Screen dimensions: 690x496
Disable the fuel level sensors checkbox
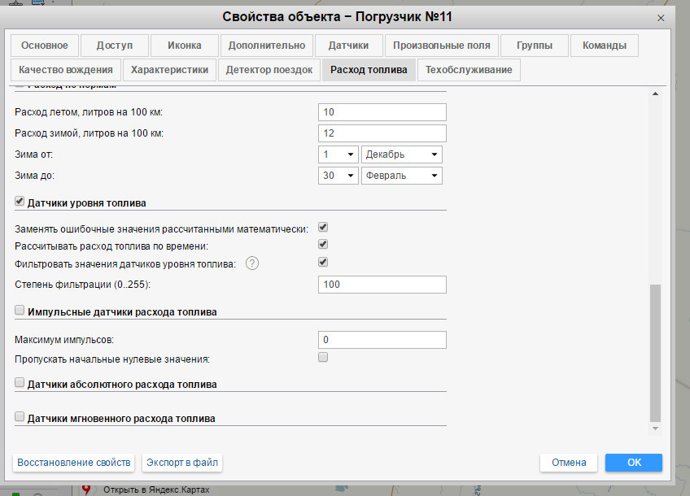click(20, 202)
